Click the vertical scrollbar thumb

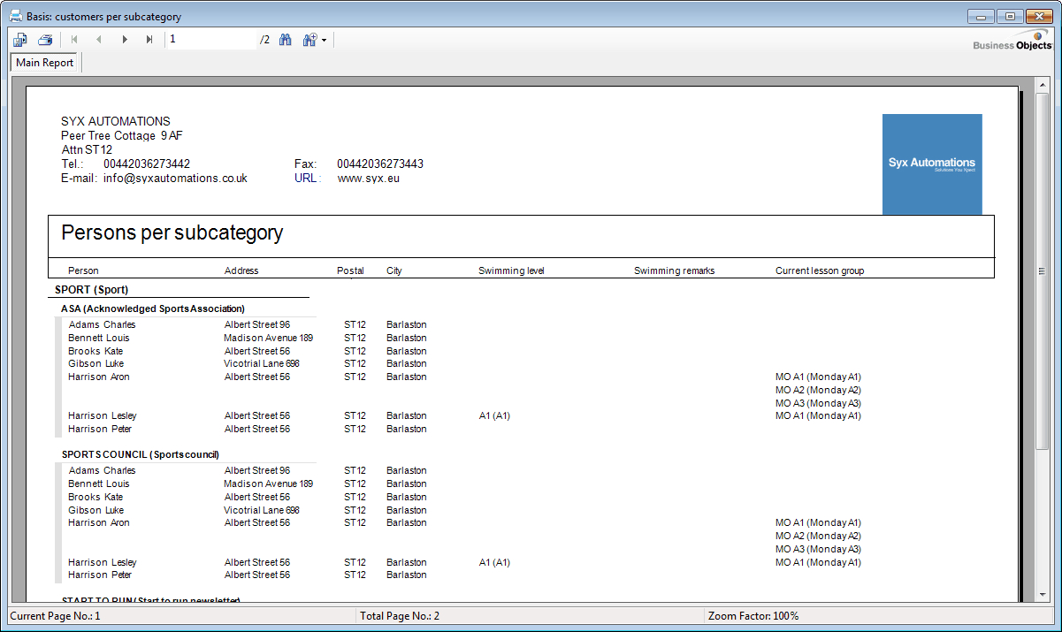point(1041,271)
